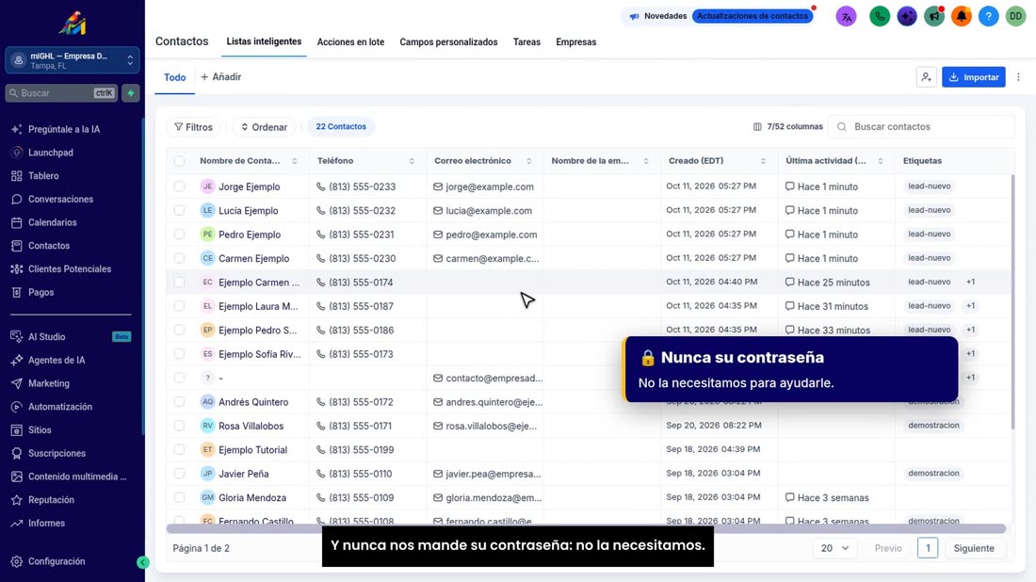Go to Siguiente page
Viewport: 1036px width, 582px height.
(974, 548)
